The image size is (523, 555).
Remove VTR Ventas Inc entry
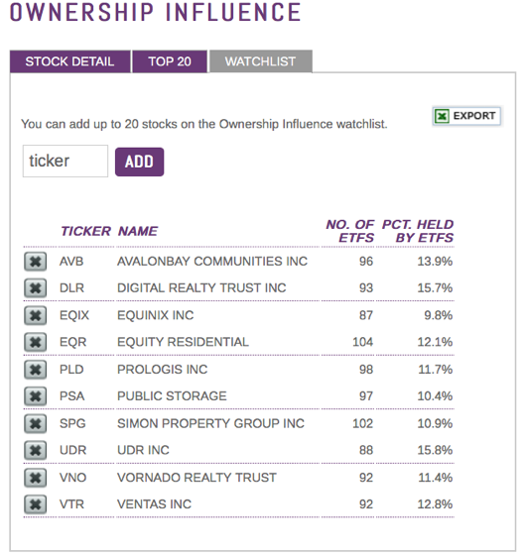coord(35,504)
